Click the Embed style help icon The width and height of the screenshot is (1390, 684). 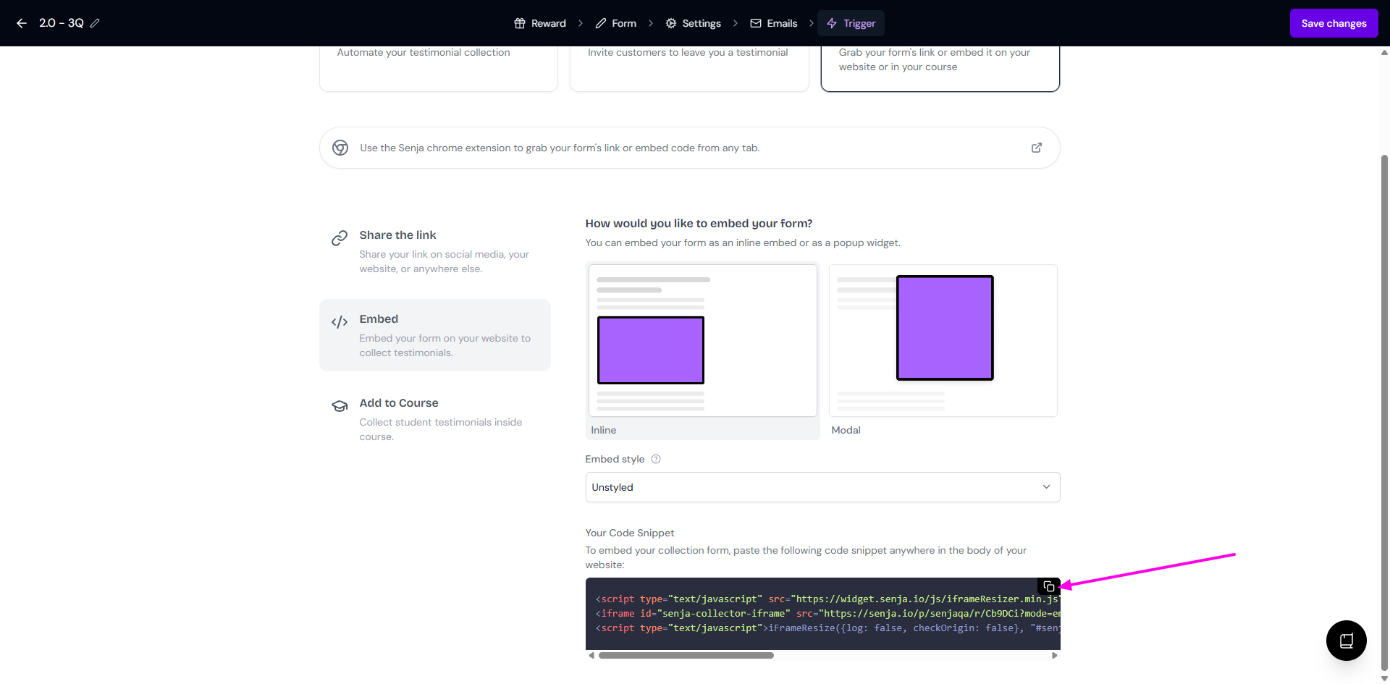coord(656,459)
